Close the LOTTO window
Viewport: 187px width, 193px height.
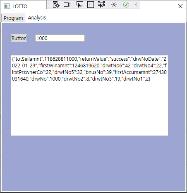tap(180, 6)
